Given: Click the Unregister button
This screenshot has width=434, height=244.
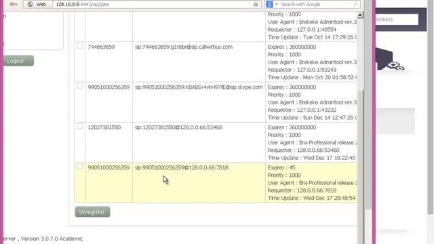Looking at the screenshot, I should pos(92,212).
